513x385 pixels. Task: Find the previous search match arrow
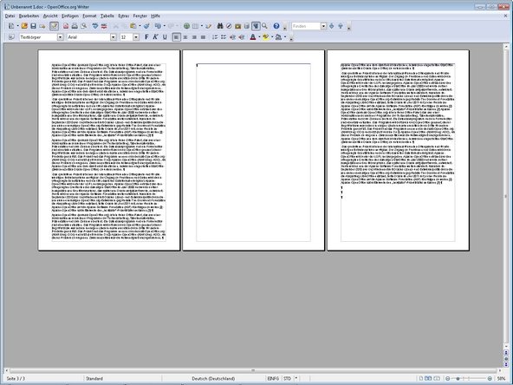click(x=341, y=26)
